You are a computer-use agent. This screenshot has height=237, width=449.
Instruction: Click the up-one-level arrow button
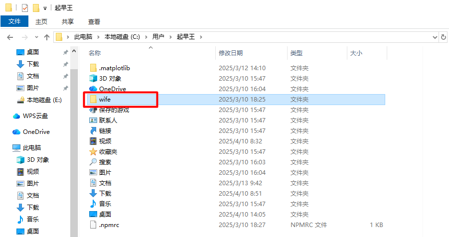point(47,37)
